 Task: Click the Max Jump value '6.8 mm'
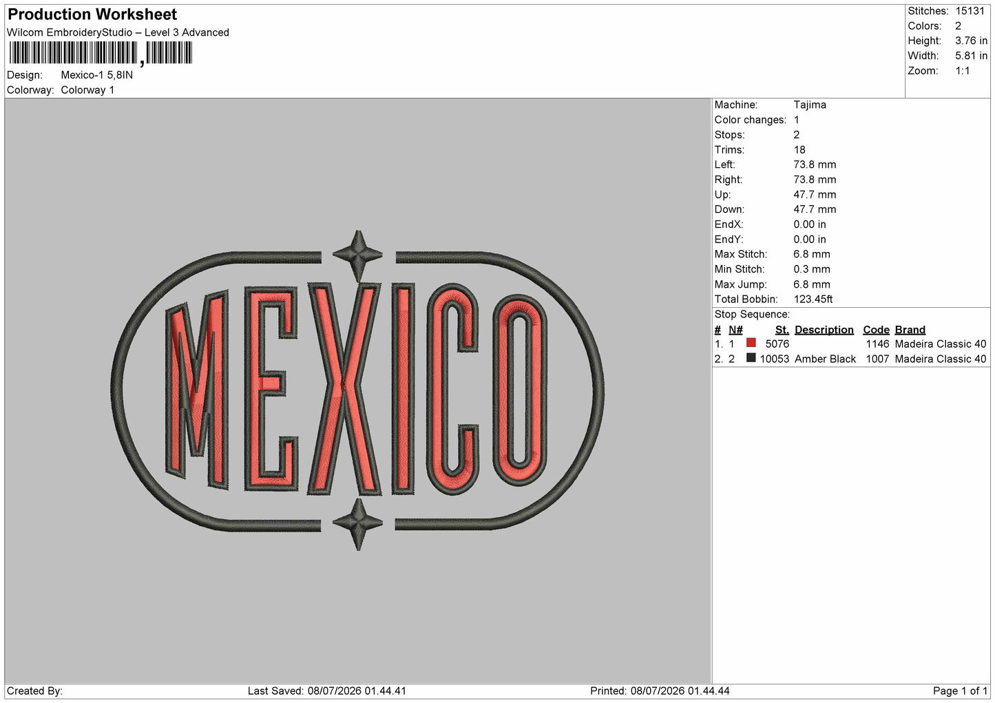click(x=812, y=284)
